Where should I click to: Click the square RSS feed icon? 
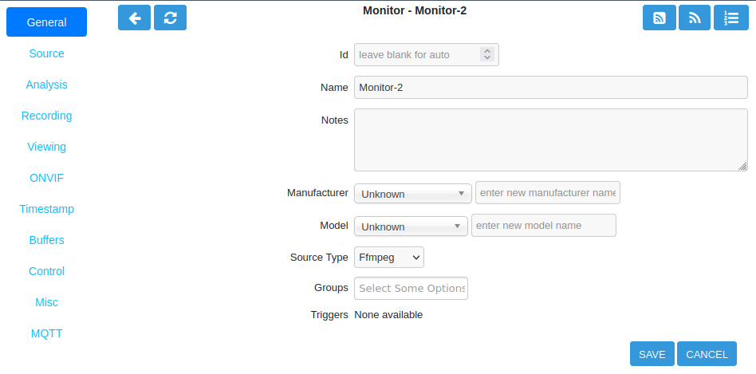659,18
